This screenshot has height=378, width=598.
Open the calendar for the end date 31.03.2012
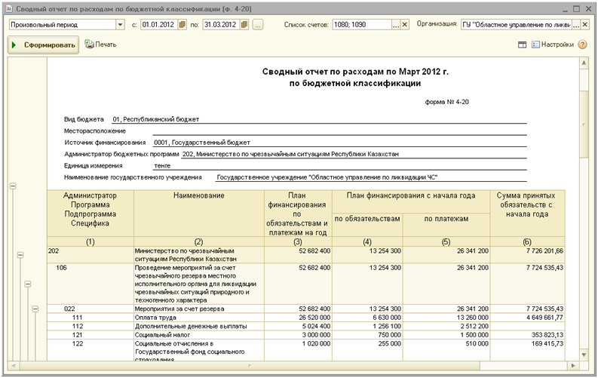pos(244,25)
